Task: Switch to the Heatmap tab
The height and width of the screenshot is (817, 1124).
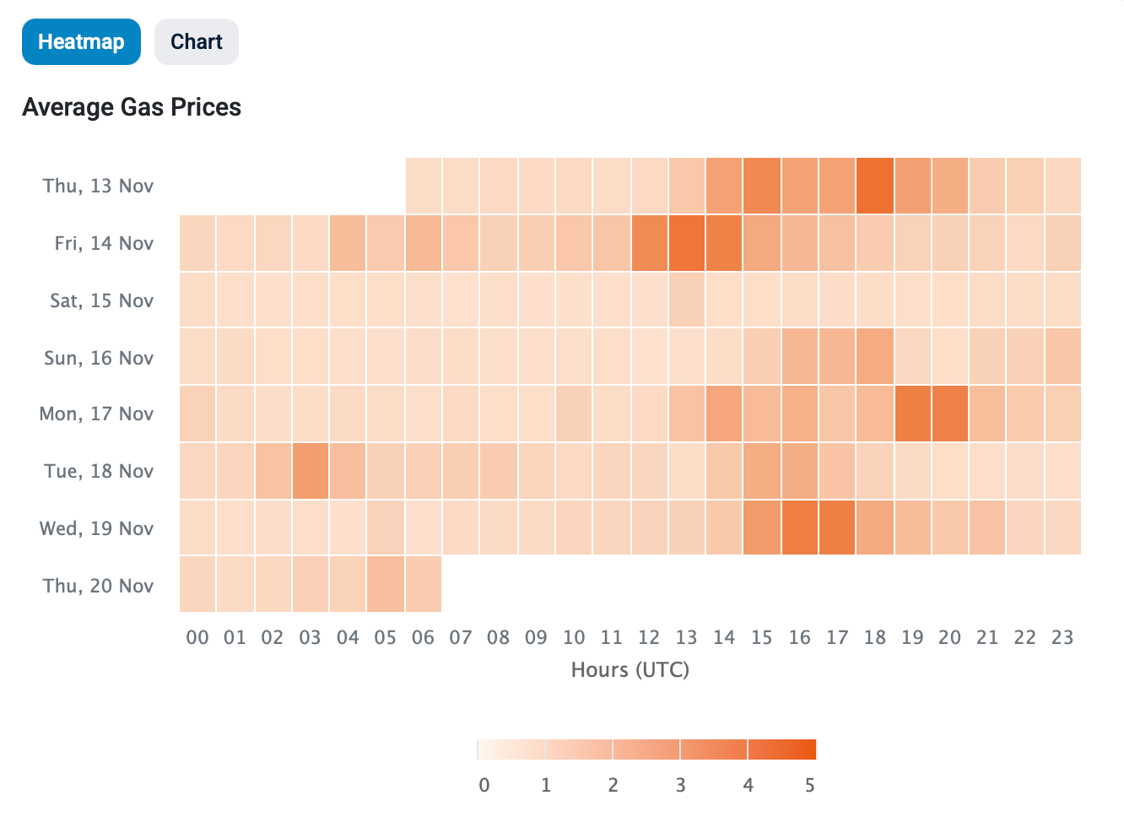Action: [x=81, y=42]
